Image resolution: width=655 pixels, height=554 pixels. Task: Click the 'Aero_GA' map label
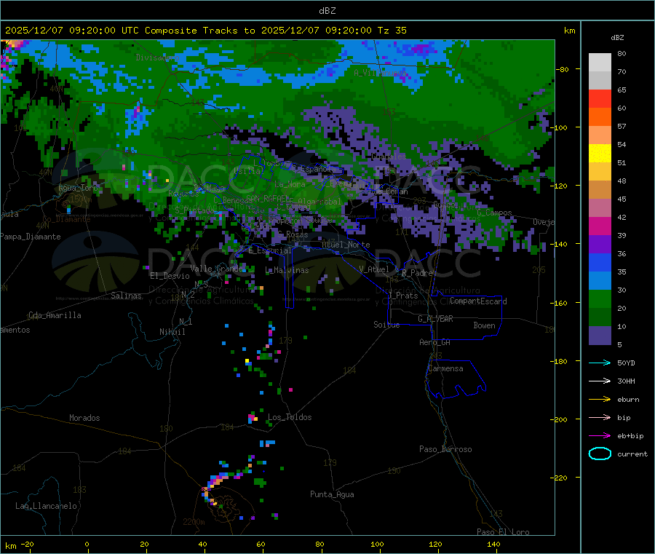(x=435, y=342)
